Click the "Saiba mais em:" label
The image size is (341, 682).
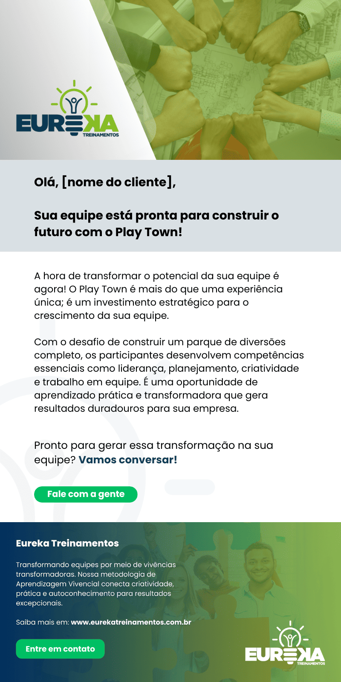[43, 622]
